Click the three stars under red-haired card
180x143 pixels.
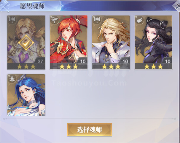tap(69, 66)
